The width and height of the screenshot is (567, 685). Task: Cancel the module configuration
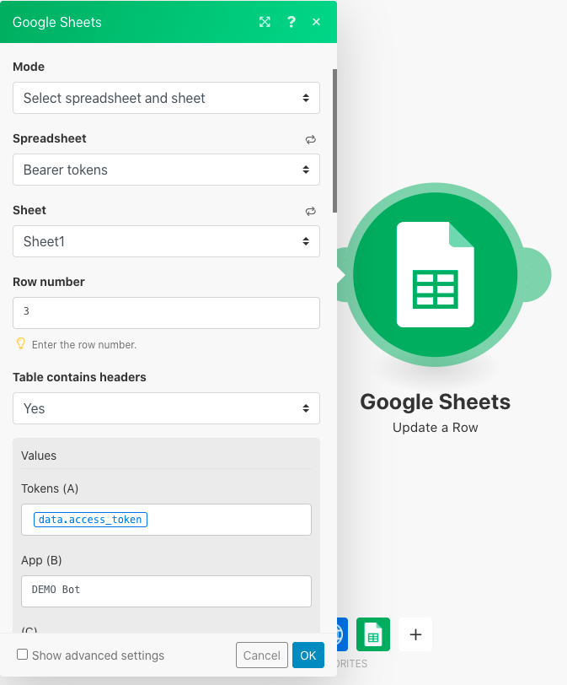tap(262, 655)
